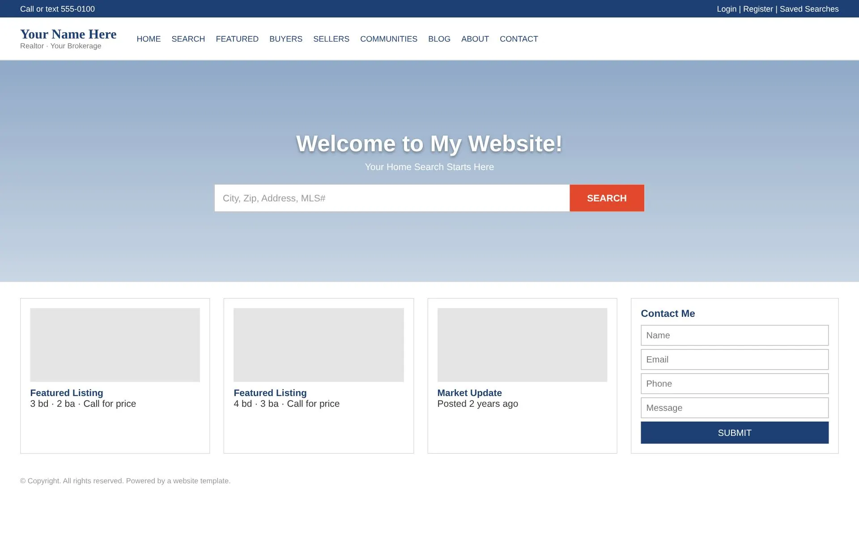This screenshot has height=537, width=859.
Task: Open the HOME nav item
Action: [149, 39]
